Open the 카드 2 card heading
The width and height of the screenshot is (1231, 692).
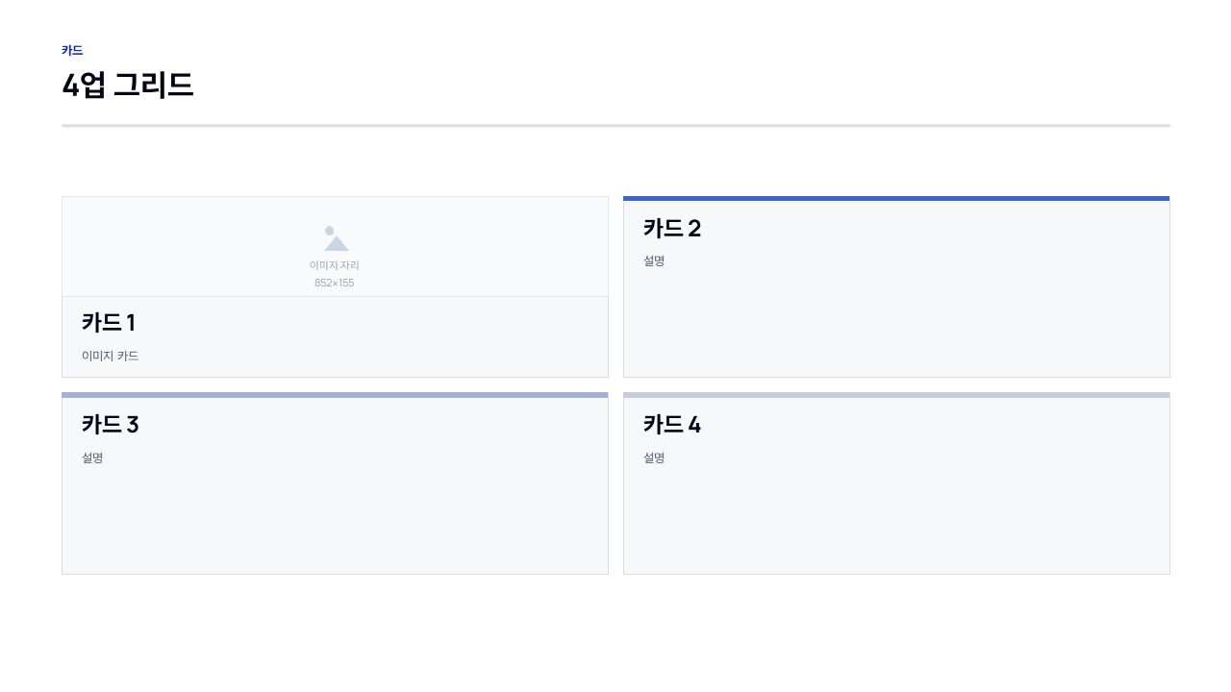[672, 229]
